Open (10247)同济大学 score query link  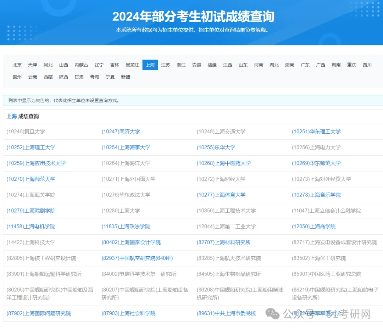[121, 132]
